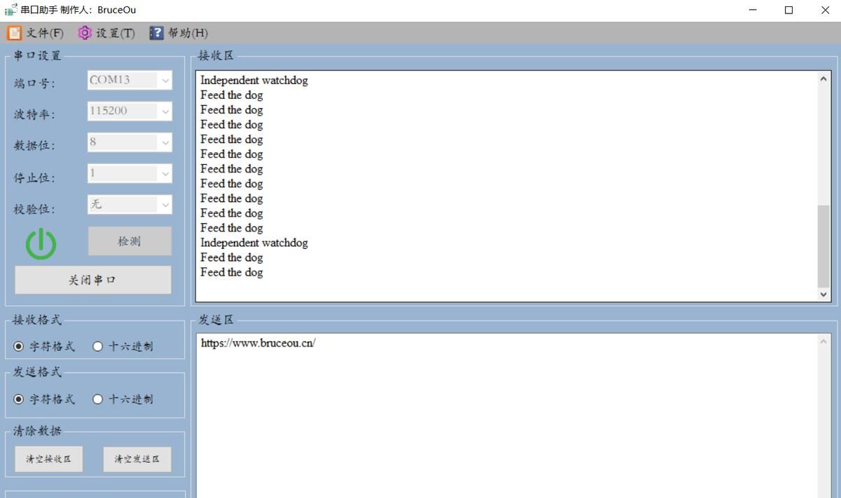Select 字符格式 under 接收格式
Screen dimensions: 841x498
(19, 346)
